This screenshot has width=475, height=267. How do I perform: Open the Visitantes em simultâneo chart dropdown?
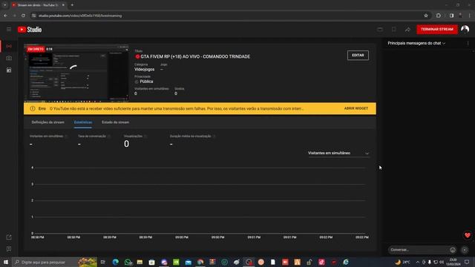[338, 154]
